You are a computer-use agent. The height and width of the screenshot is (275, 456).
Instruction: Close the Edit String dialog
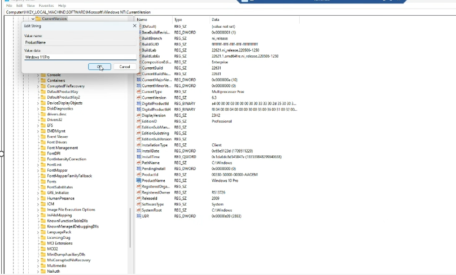point(134,25)
